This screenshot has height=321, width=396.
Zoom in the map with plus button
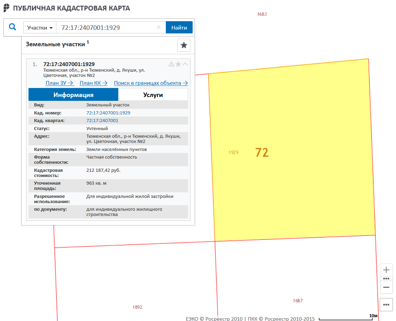click(x=386, y=270)
